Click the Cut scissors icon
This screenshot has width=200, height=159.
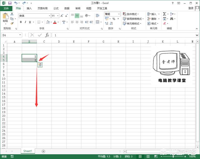pyautogui.click(x=12, y=14)
